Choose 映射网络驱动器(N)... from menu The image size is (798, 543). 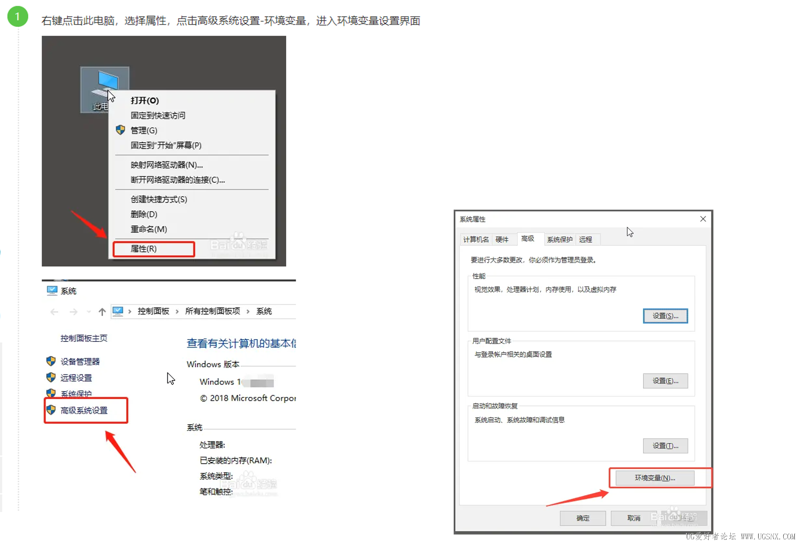coord(166,165)
